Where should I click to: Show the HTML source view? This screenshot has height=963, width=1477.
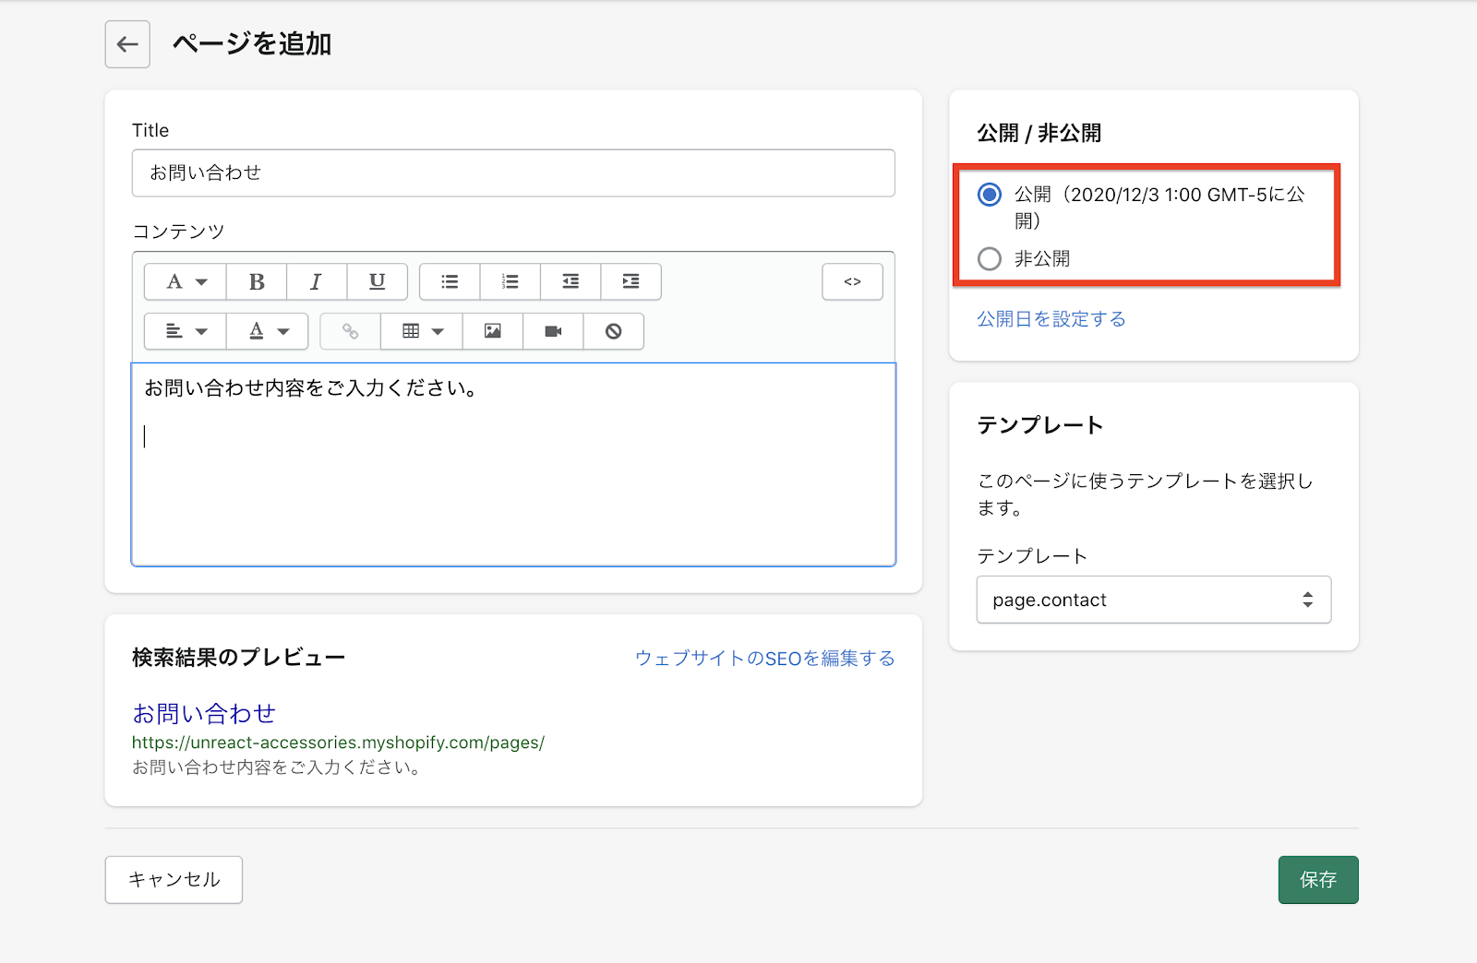click(852, 282)
